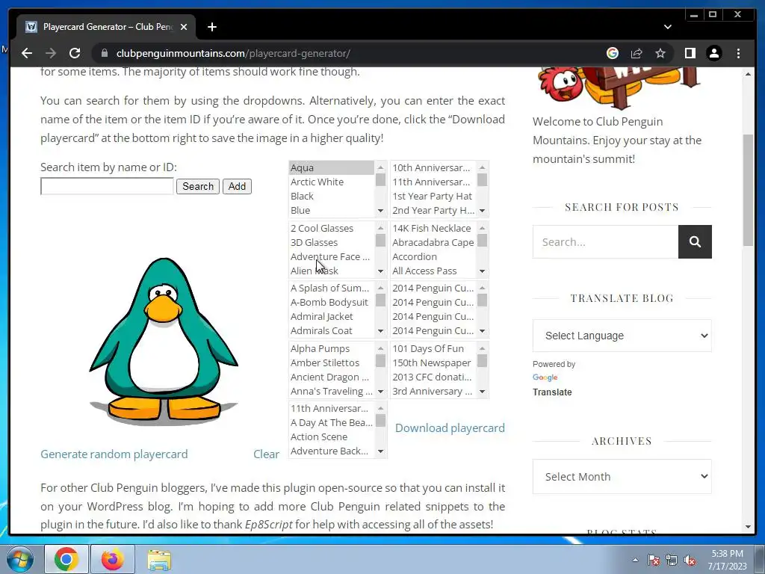Select Alien Mask item
This screenshot has height=574, width=765.
[331, 271]
